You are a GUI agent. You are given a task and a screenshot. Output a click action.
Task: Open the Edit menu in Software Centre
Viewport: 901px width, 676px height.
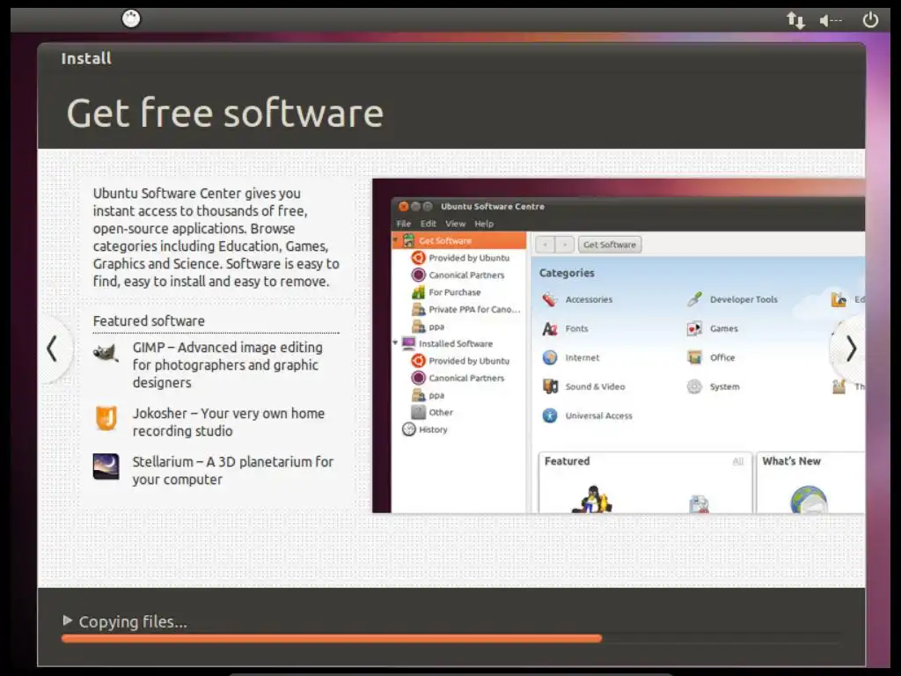click(429, 224)
